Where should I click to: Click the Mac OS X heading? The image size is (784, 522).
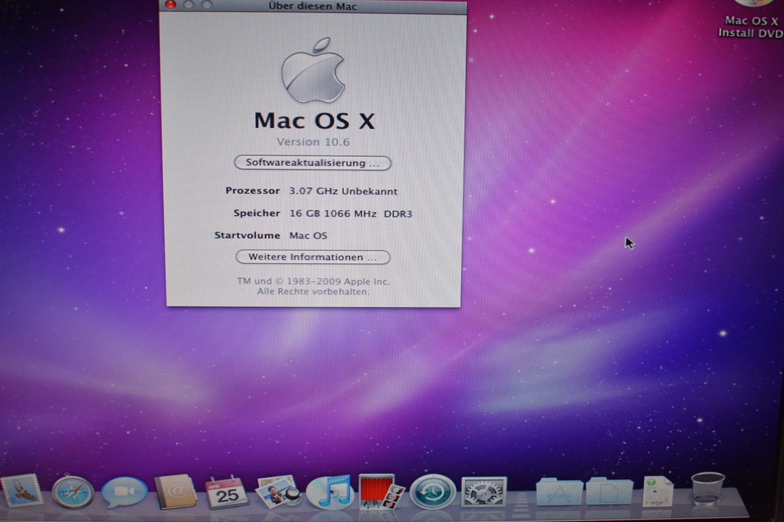[315, 121]
